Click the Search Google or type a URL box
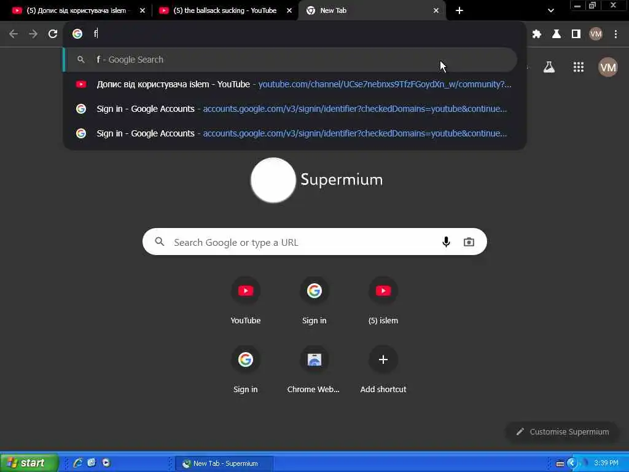 (x=314, y=242)
